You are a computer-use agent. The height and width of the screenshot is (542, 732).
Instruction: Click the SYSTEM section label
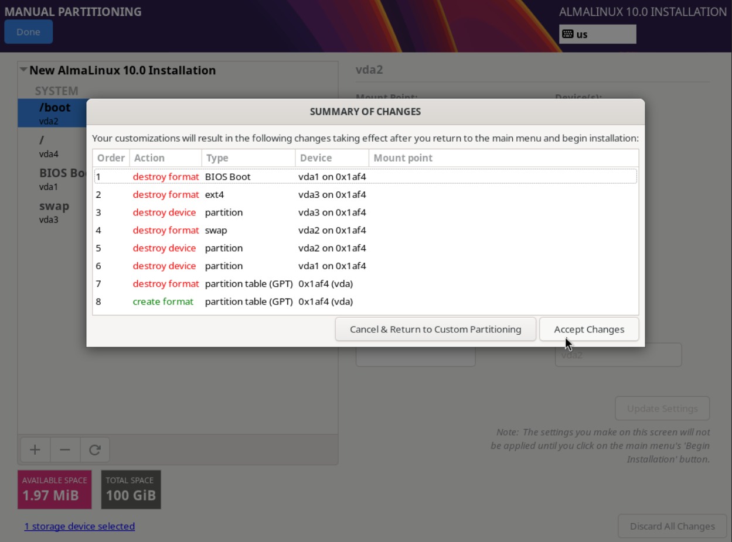pos(56,91)
